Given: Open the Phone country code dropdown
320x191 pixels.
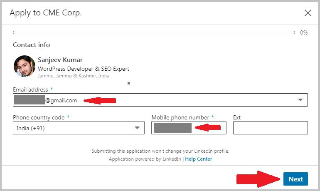Looking at the screenshot, I should (x=79, y=128).
